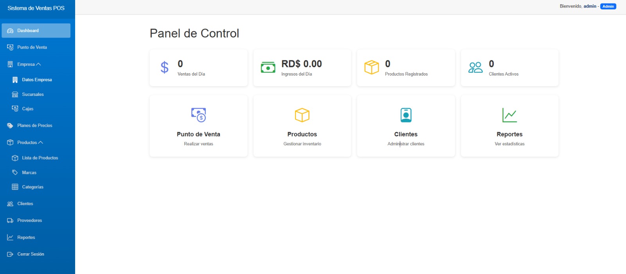Click the yellow Productos box card icon

(x=302, y=115)
